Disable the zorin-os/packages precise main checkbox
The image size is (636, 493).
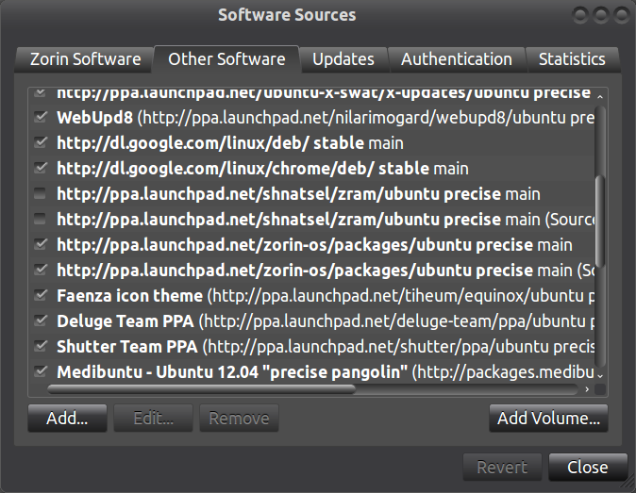tap(41, 245)
